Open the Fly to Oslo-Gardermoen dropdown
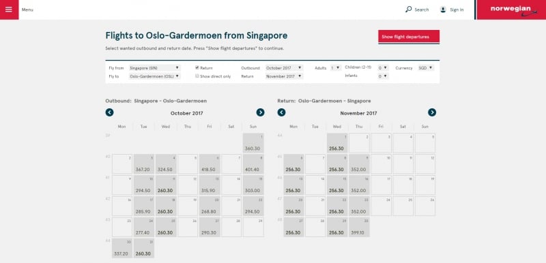This screenshot has width=546, height=263. (155, 76)
